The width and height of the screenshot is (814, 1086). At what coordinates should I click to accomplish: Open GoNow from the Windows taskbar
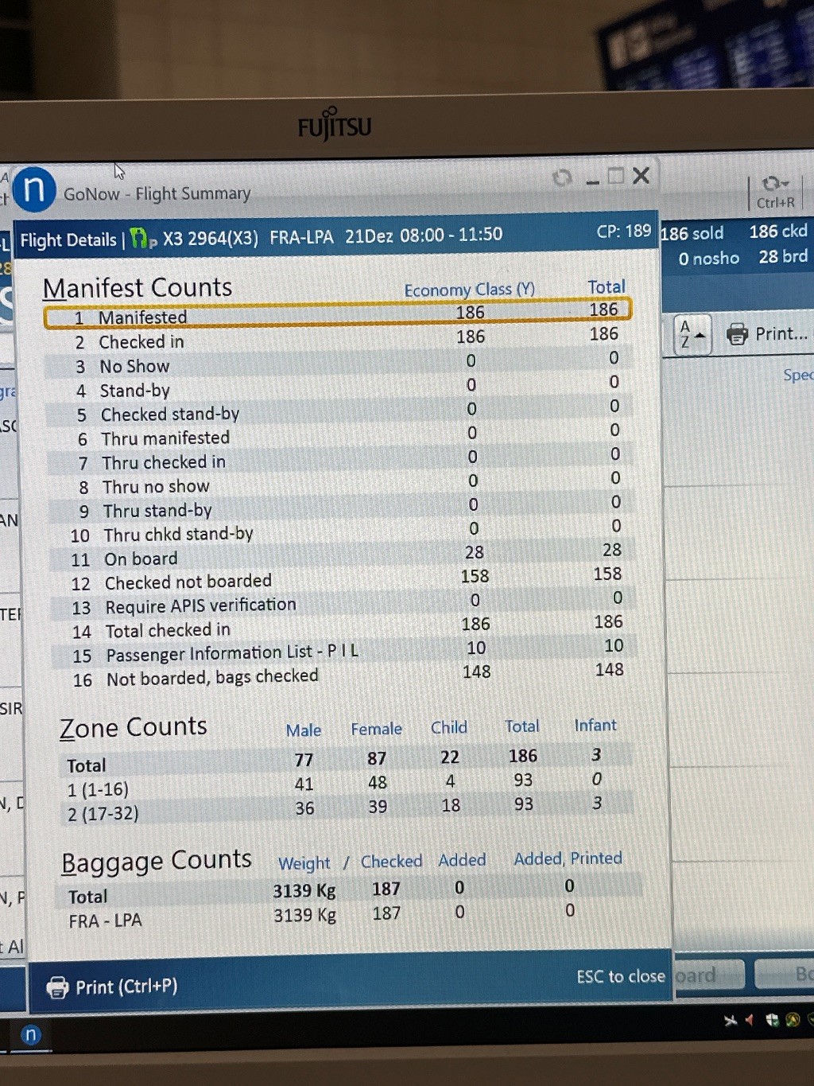[30, 1034]
